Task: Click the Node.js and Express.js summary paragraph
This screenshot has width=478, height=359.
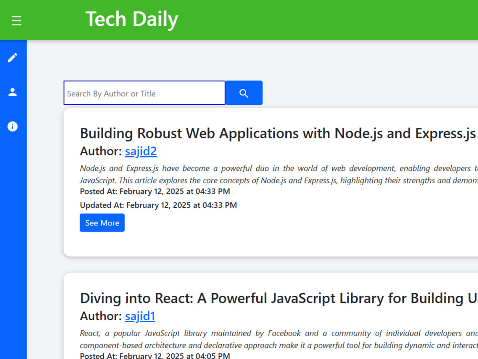Action: tap(279, 174)
